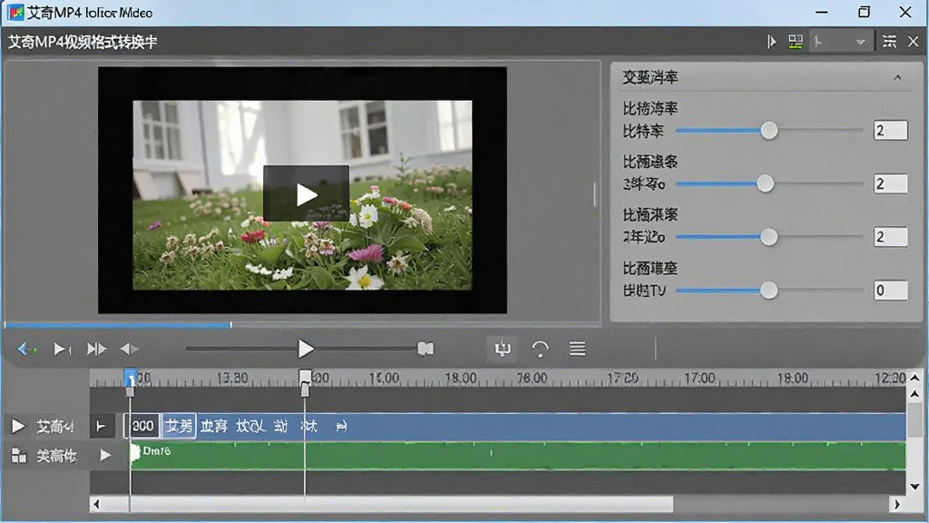Click the highlighted snap marker icon
This screenshot has width=929, height=523.
point(503,349)
